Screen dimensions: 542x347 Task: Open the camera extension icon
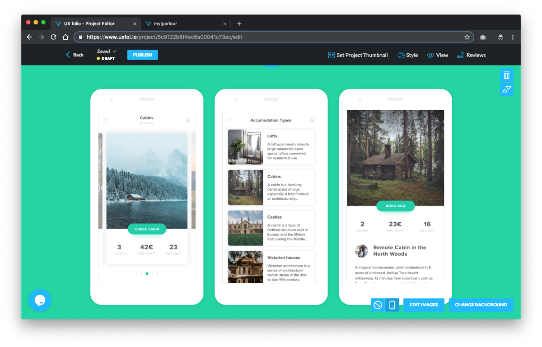483,37
